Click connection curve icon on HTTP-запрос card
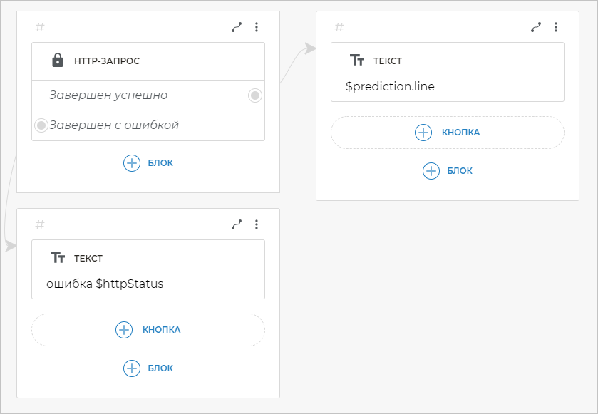598x414 pixels. coord(237,27)
